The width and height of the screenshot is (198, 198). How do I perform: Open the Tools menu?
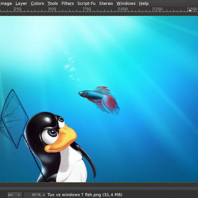(x=52, y=3)
